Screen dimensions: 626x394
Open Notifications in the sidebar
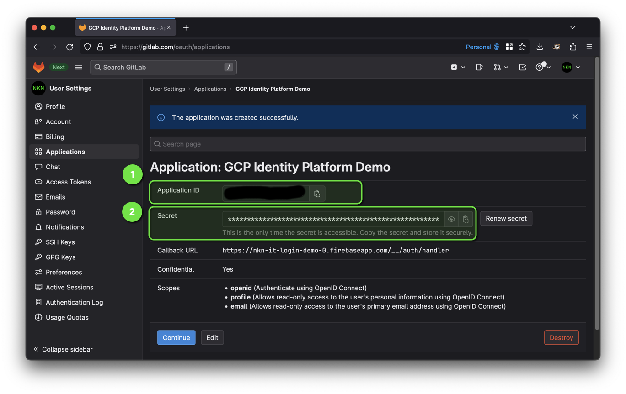click(x=84, y=227)
